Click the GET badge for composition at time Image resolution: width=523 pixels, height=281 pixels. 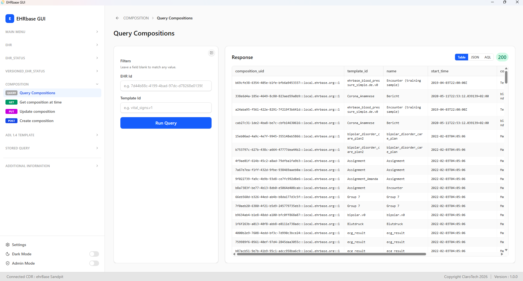(11, 102)
